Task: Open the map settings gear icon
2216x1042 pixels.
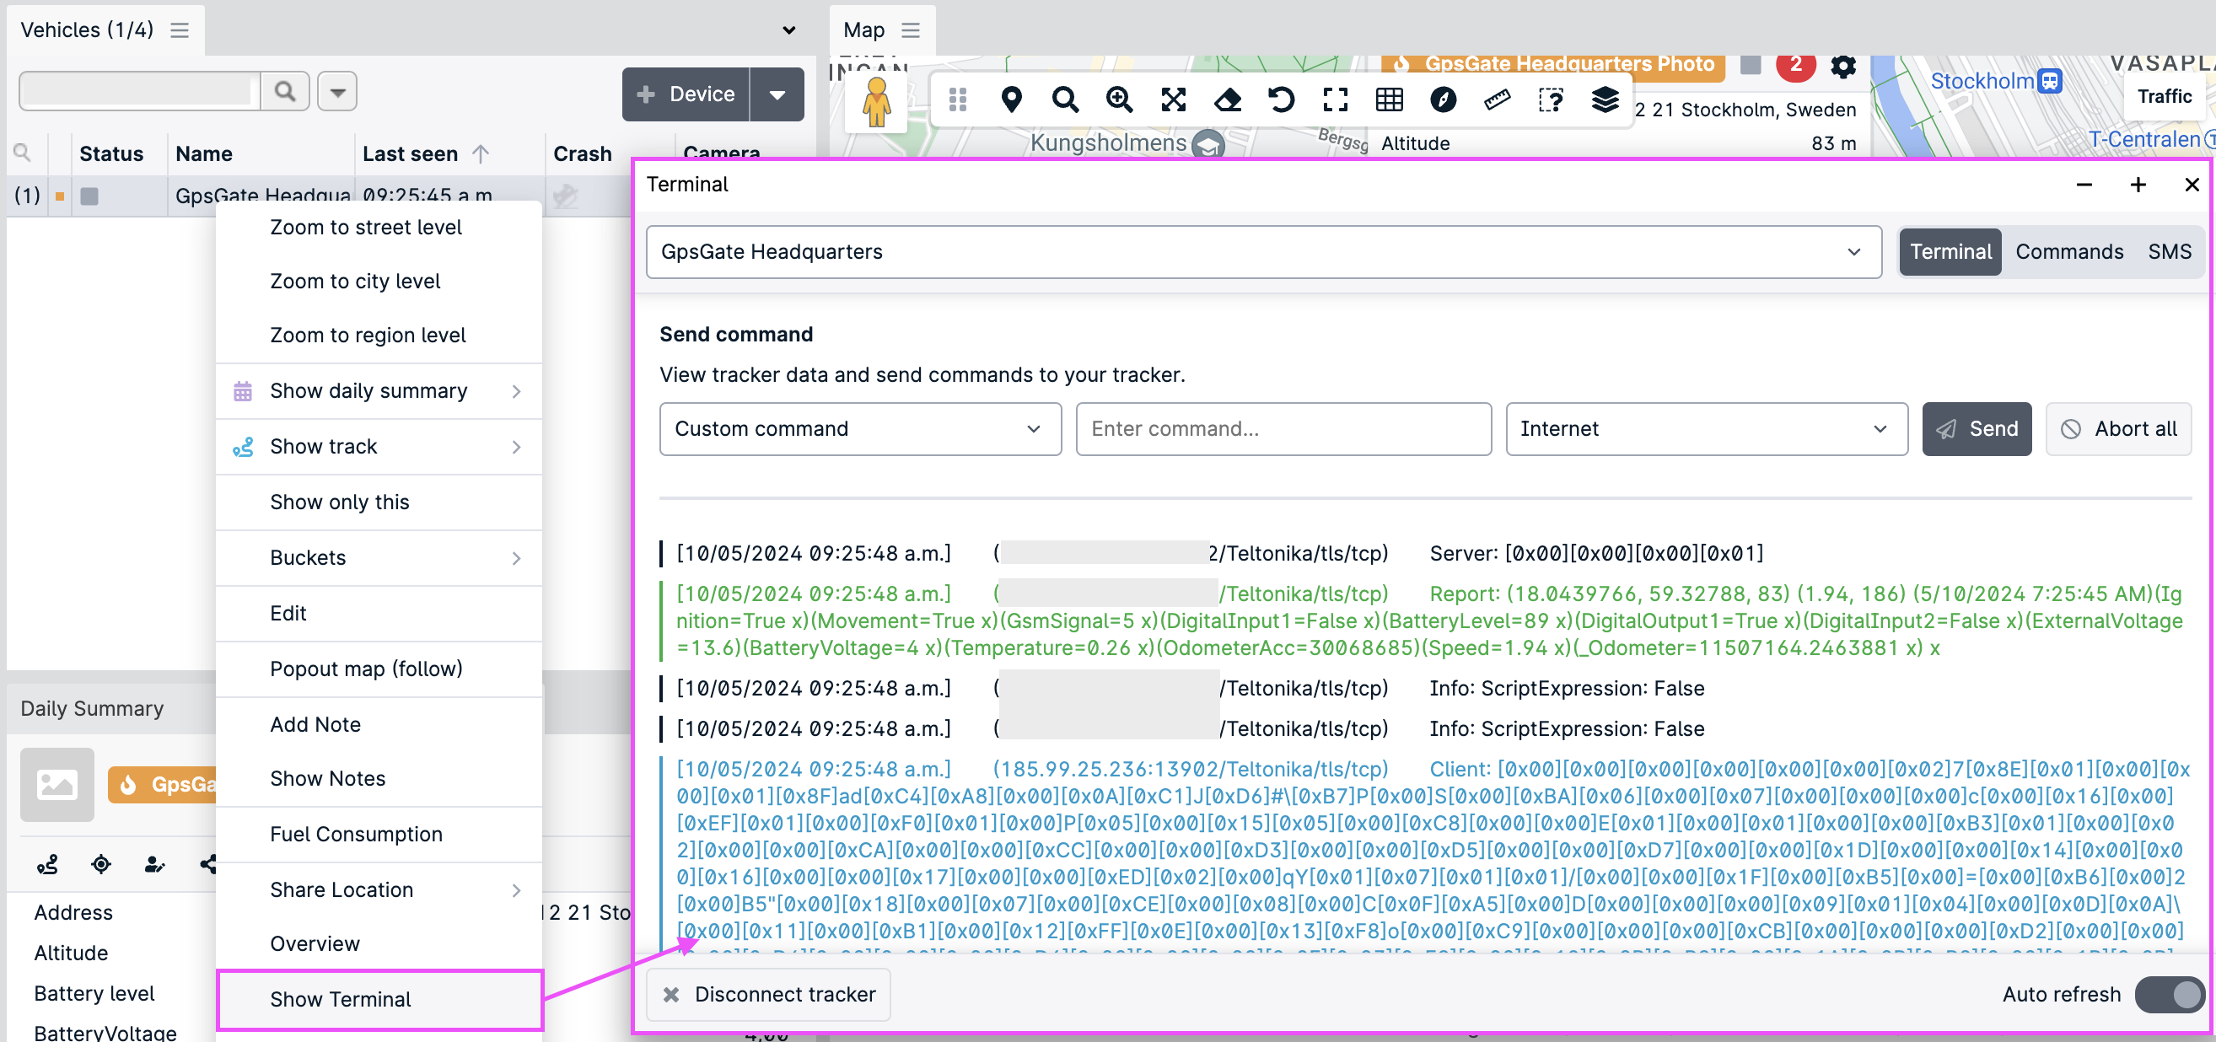Action: (x=1842, y=66)
